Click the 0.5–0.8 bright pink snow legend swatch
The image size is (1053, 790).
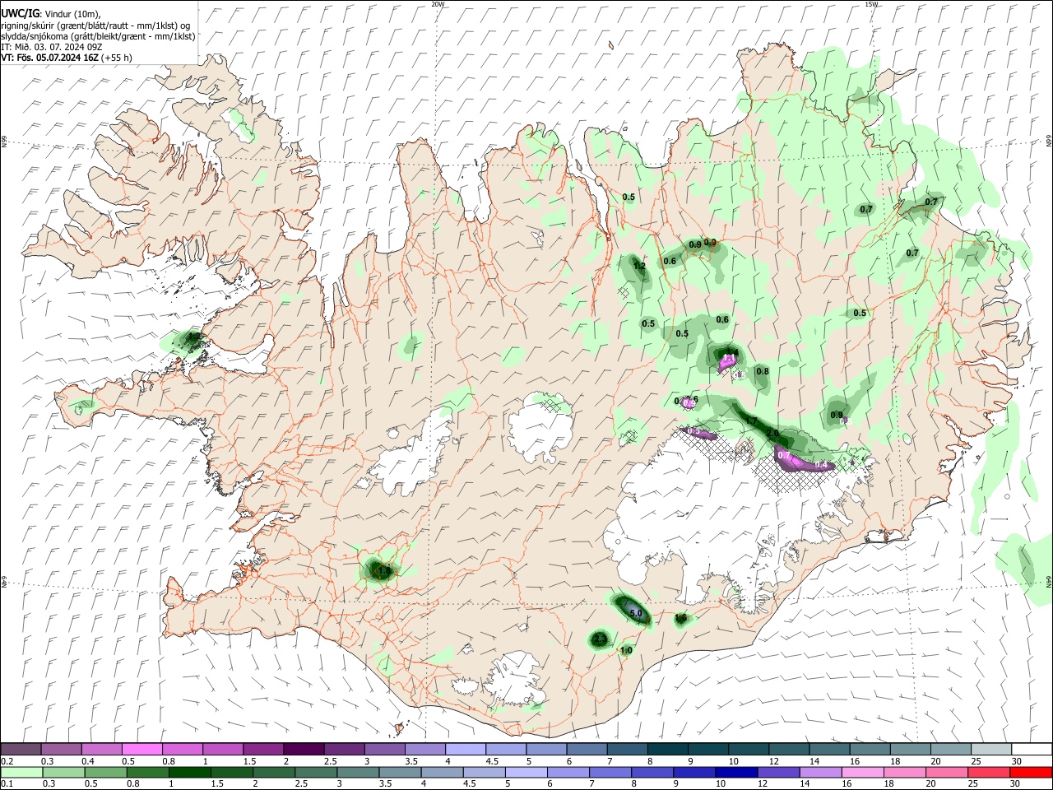(x=141, y=749)
